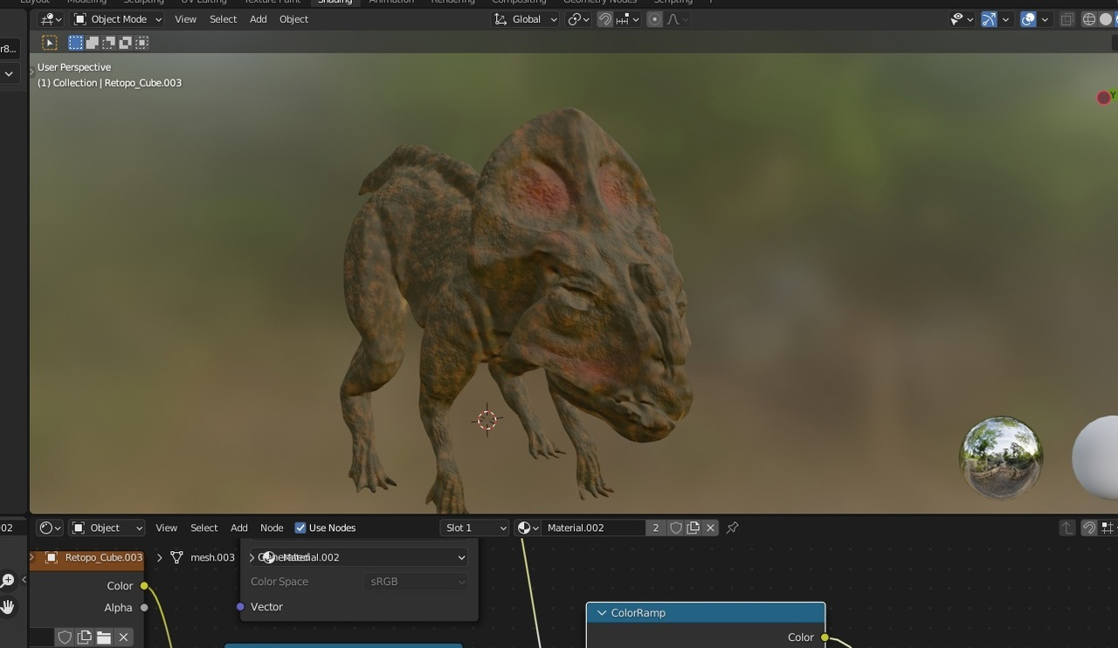Open the viewport Object menu
The image size is (1118, 648).
293,19
